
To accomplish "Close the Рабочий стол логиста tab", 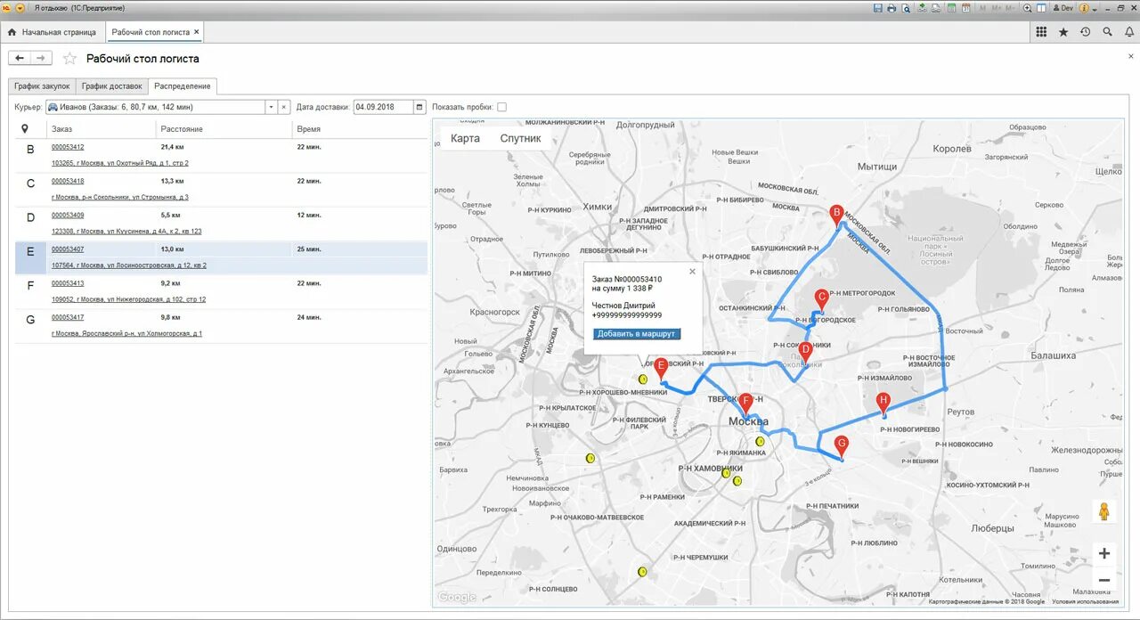I will click(197, 32).
